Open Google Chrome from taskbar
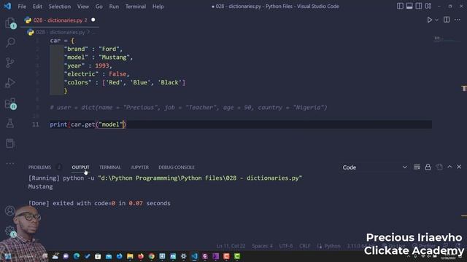The width and height of the screenshot is (467, 262). 152,256
